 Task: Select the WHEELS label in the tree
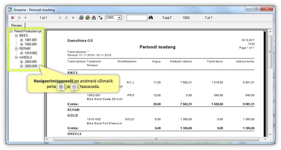[x=26, y=57]
